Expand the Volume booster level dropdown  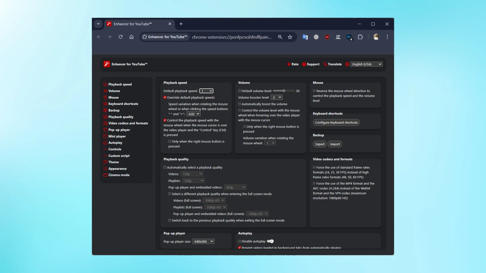click(276, 97)
